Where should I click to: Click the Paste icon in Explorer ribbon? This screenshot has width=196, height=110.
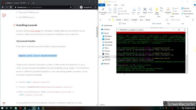[115, 9]
